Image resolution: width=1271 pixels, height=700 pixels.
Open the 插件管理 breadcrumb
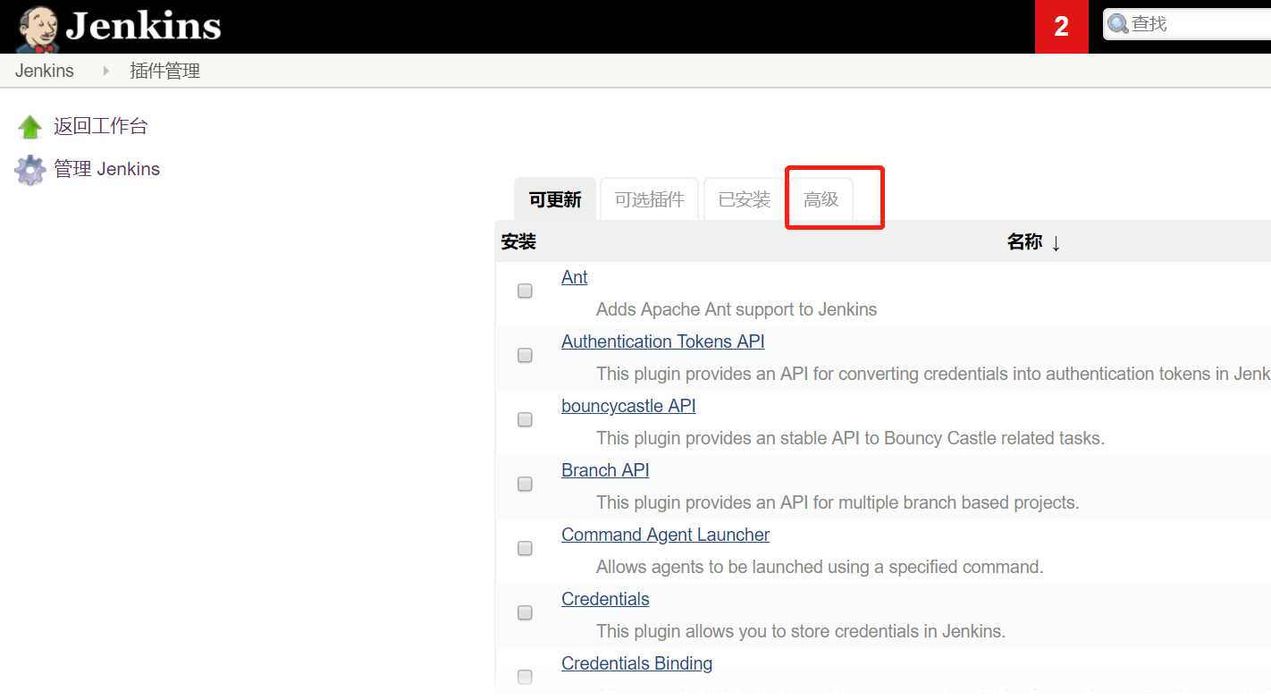pyautogui.click(x=165, y=71)
